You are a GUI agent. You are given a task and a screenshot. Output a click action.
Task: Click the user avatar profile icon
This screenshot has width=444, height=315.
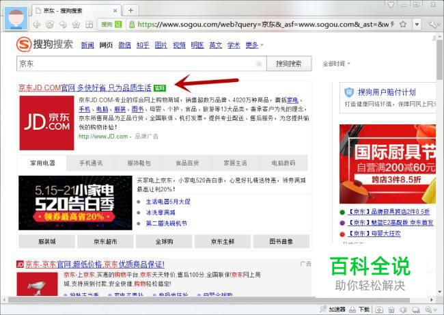(16, 18)
